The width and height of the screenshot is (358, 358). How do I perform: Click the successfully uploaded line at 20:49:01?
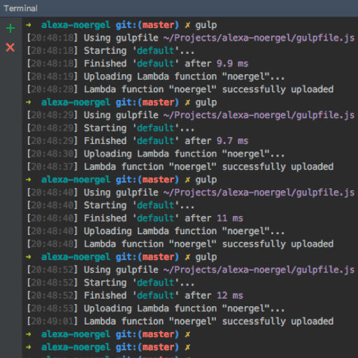(180, 321)
